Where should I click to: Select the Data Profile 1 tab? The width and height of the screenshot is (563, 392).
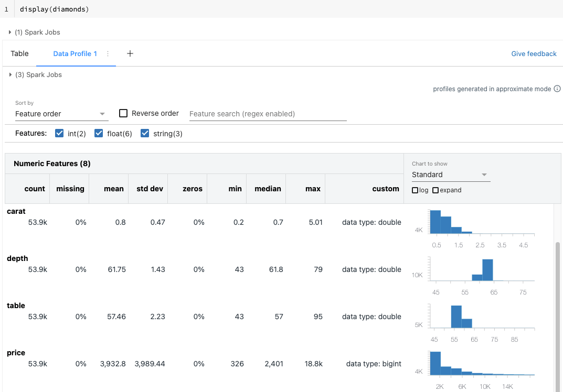coord(75,53)
